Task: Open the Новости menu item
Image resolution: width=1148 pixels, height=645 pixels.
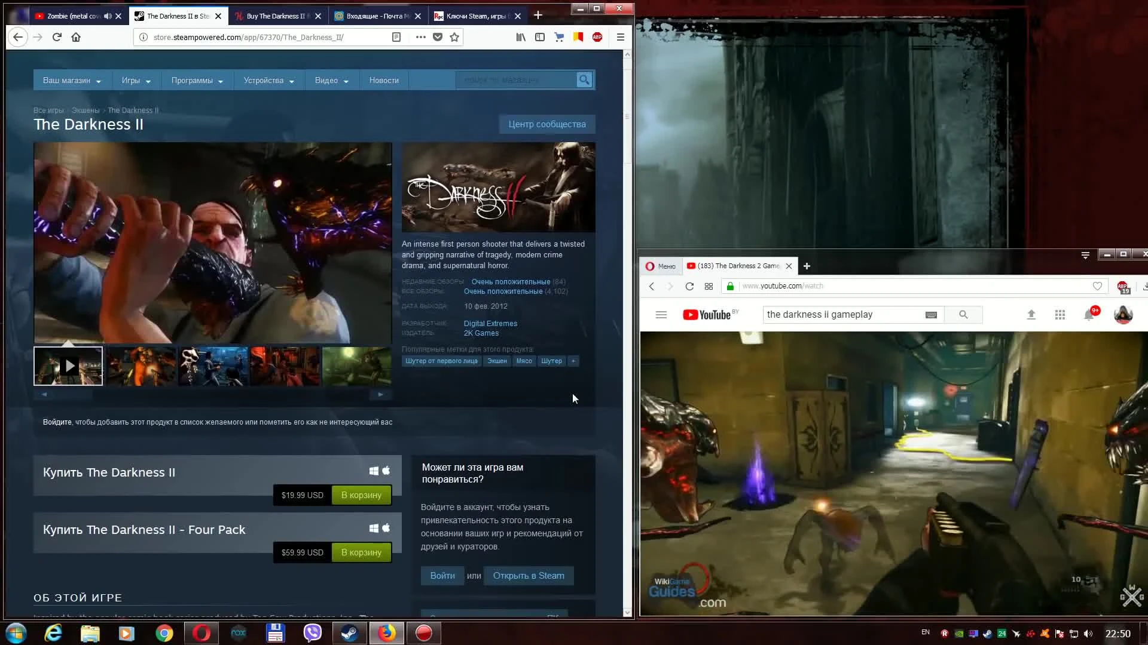Action: point(384,81)
